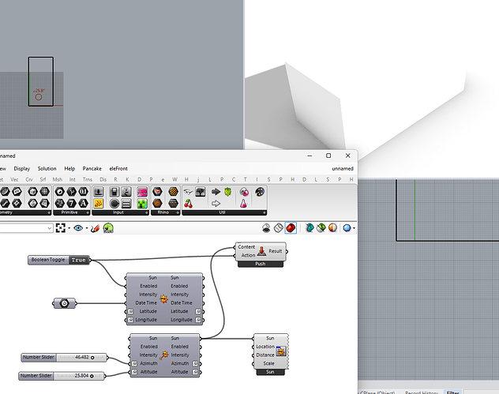499x394 pixels.
Task: Click the solid black arrow icon in Util panel
Action: pos(216,192)
